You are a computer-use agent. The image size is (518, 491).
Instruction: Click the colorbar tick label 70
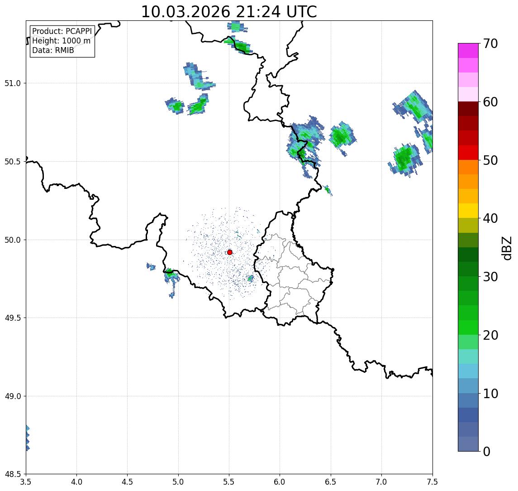click(x=490, y=43)
